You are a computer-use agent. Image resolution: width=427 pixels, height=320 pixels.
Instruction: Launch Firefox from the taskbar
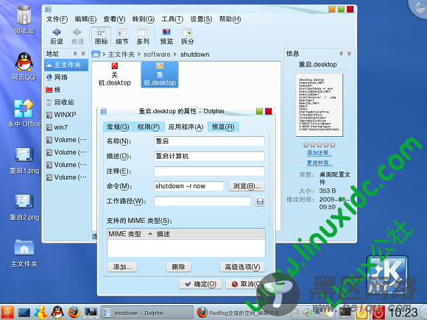pyautogui.click(x=74, y=313)
